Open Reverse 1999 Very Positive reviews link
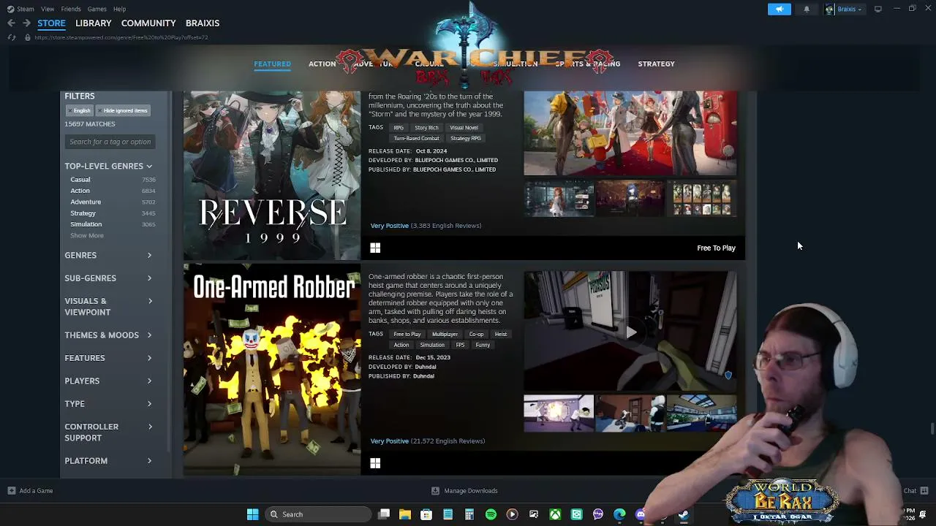The width and height of the screenshot is (936, 526). coord(389,226)
